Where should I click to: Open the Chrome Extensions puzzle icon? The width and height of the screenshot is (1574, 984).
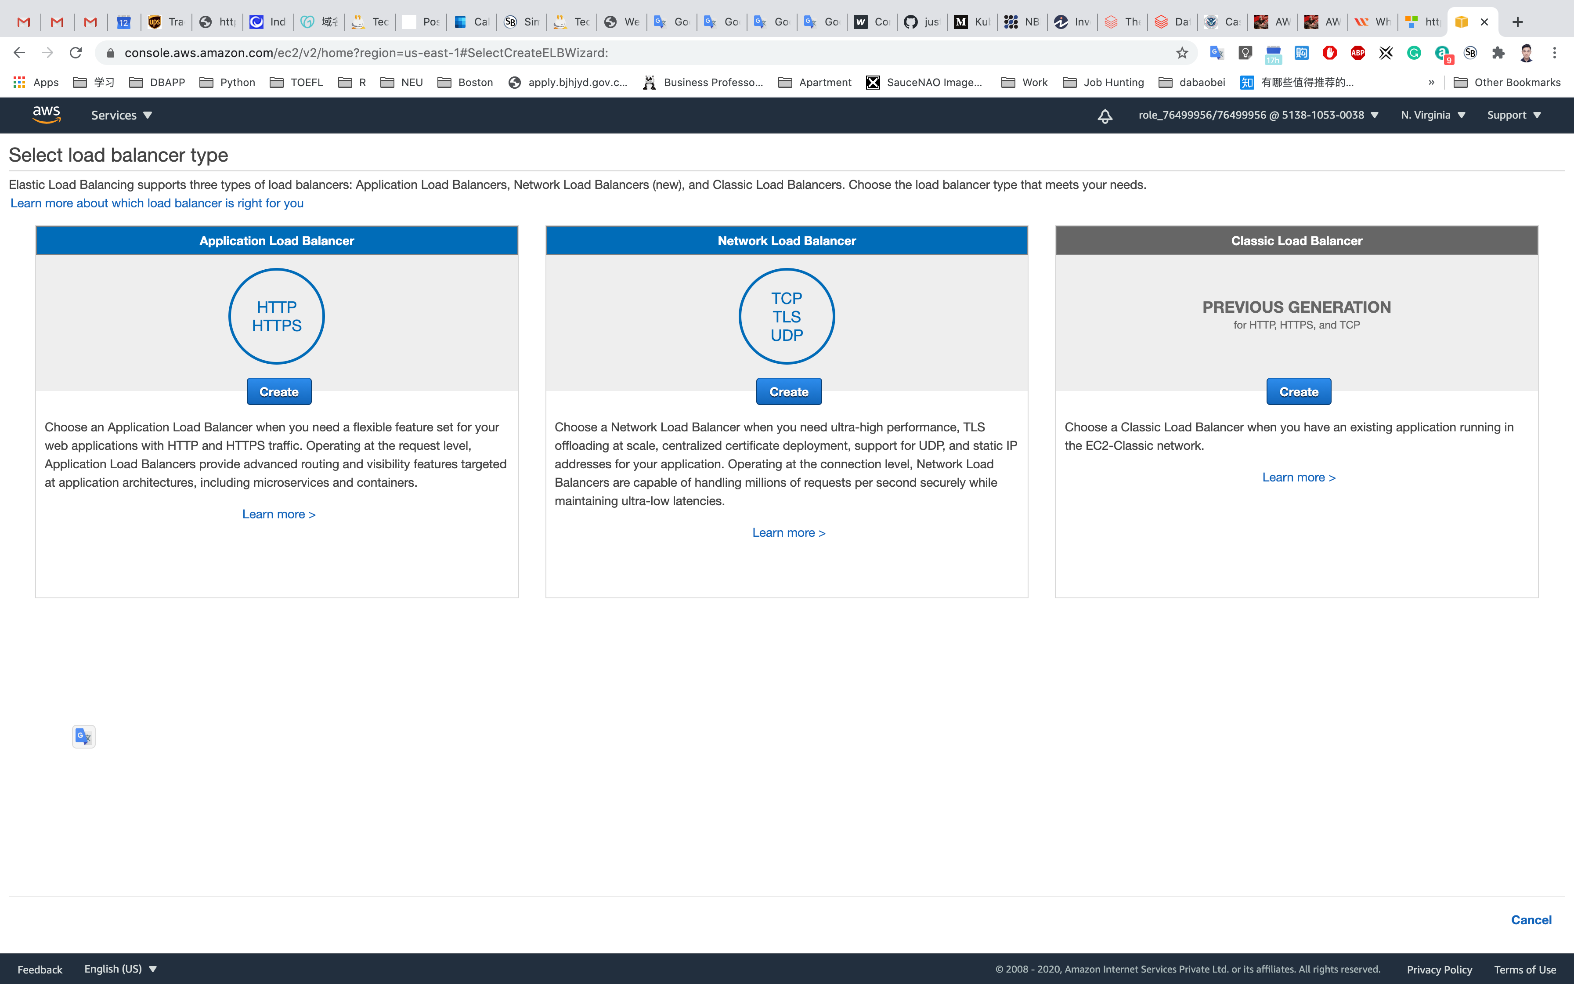(1498, 53)
